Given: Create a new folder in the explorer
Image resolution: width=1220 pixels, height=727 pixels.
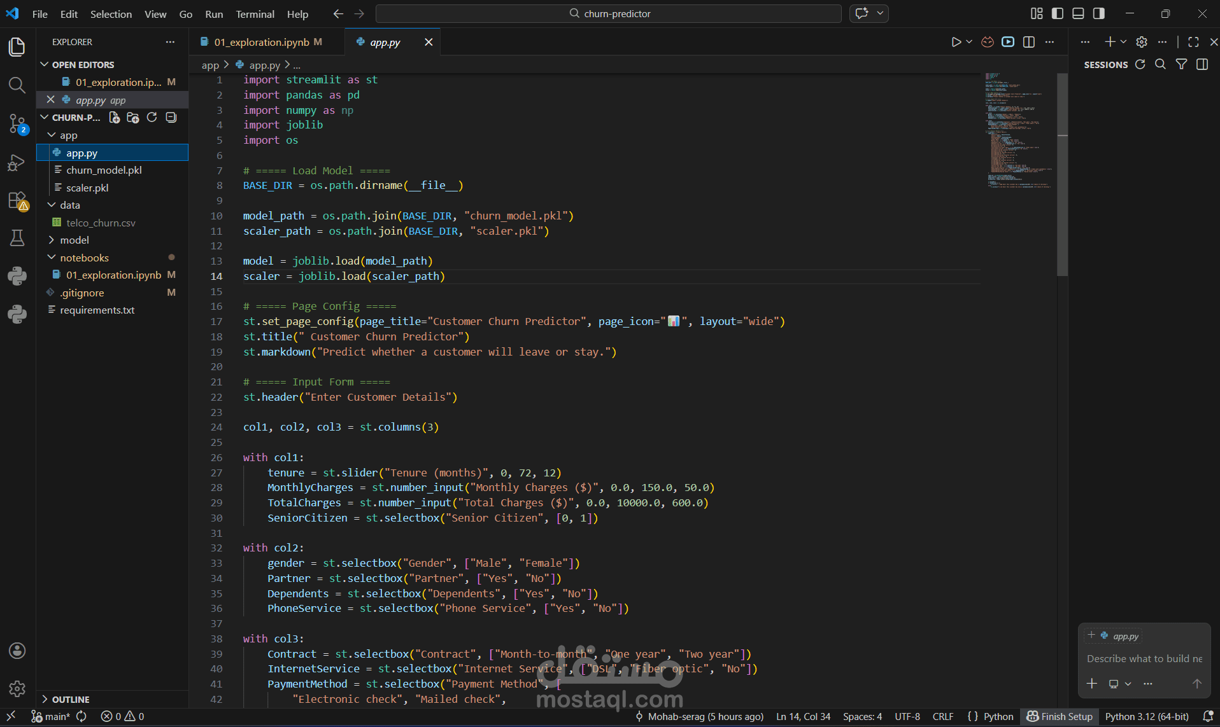Looking at the screenshot, I should point(133,118).
